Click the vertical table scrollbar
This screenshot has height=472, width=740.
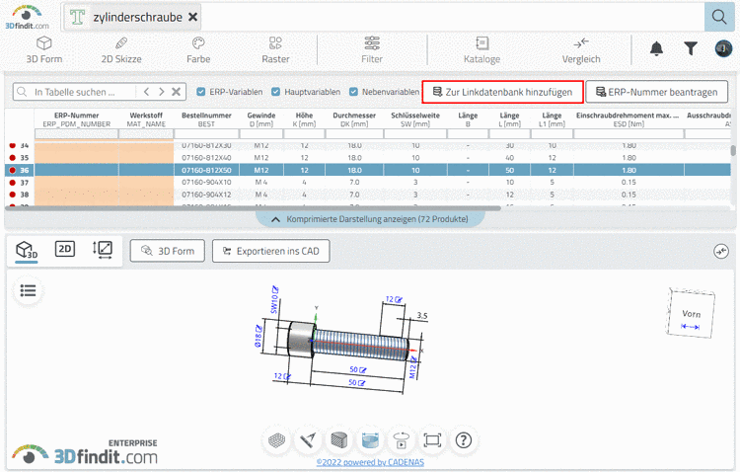coord(733,151)
